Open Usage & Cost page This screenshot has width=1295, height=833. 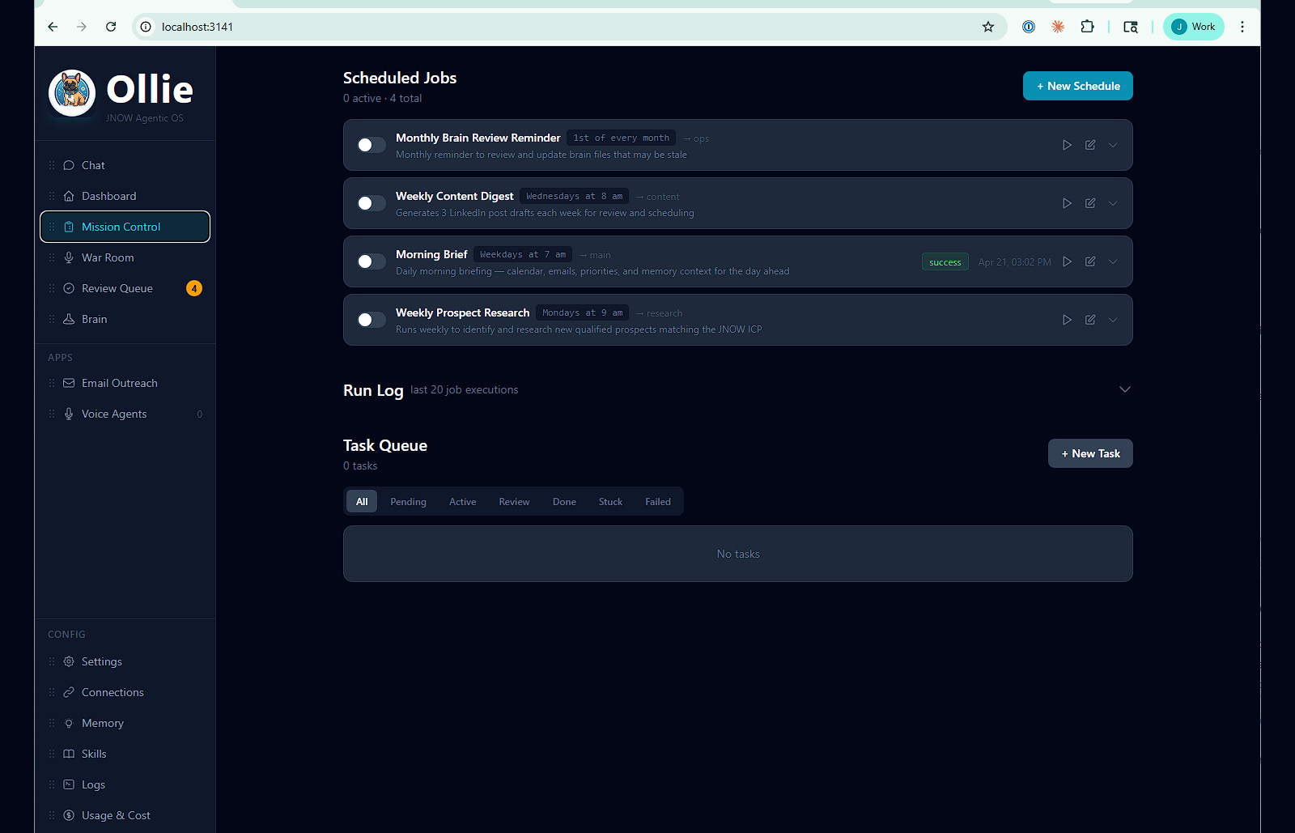125,815
